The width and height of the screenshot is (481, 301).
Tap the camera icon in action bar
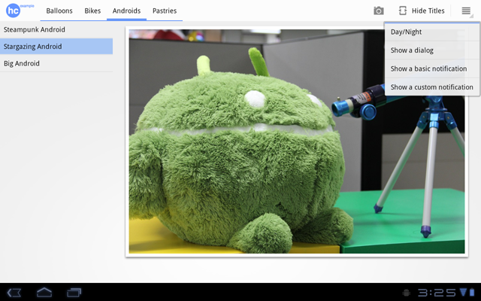379,11
